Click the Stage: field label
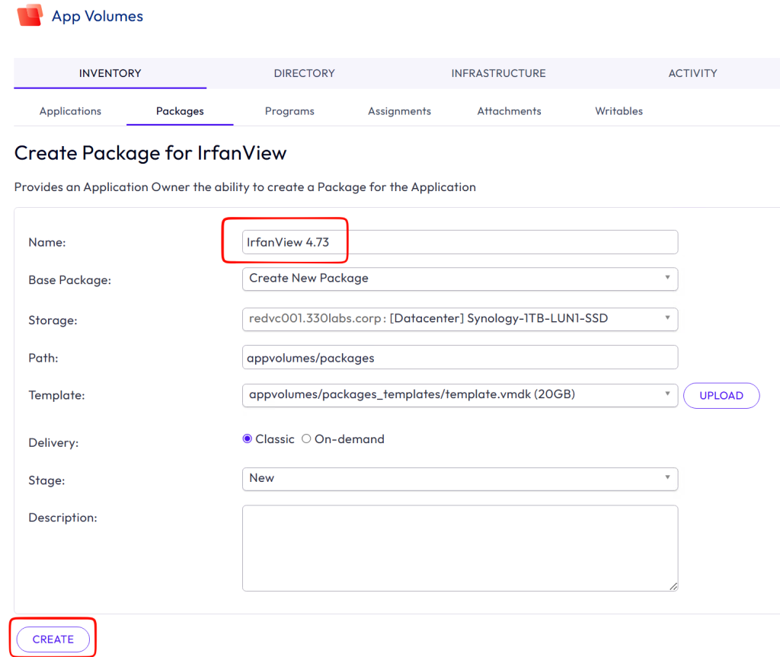Screen dimensions: 780x657 coord(46,480)
